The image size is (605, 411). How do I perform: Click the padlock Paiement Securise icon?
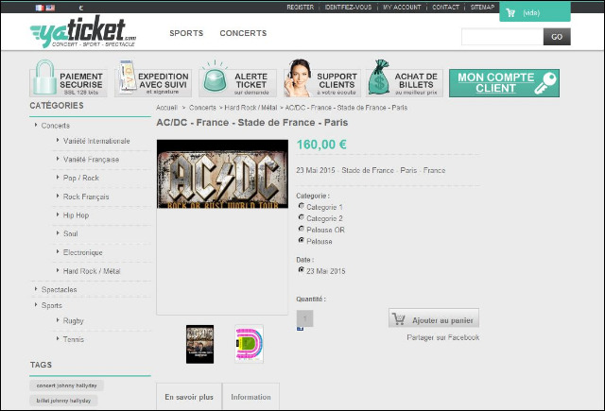[x=44, y=77]
